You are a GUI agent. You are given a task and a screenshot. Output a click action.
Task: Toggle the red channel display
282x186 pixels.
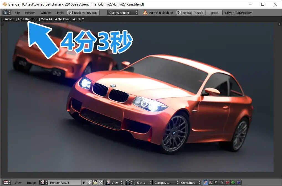click(227, 183)
